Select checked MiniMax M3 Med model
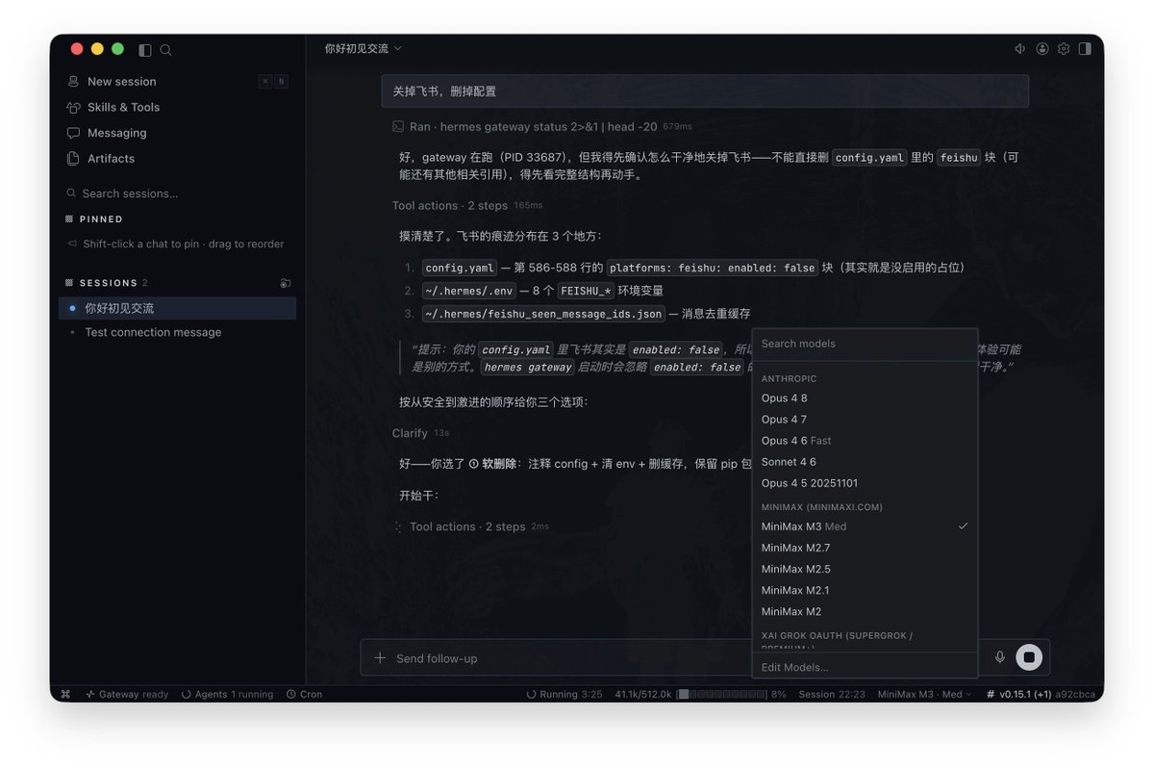 point(865,526)
